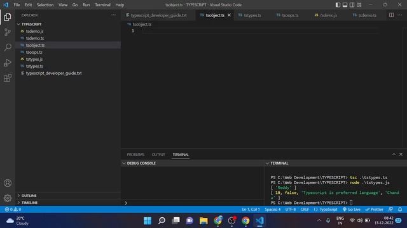407x228 pixels.
Task: Close the bottom panel
Action: 401,155
